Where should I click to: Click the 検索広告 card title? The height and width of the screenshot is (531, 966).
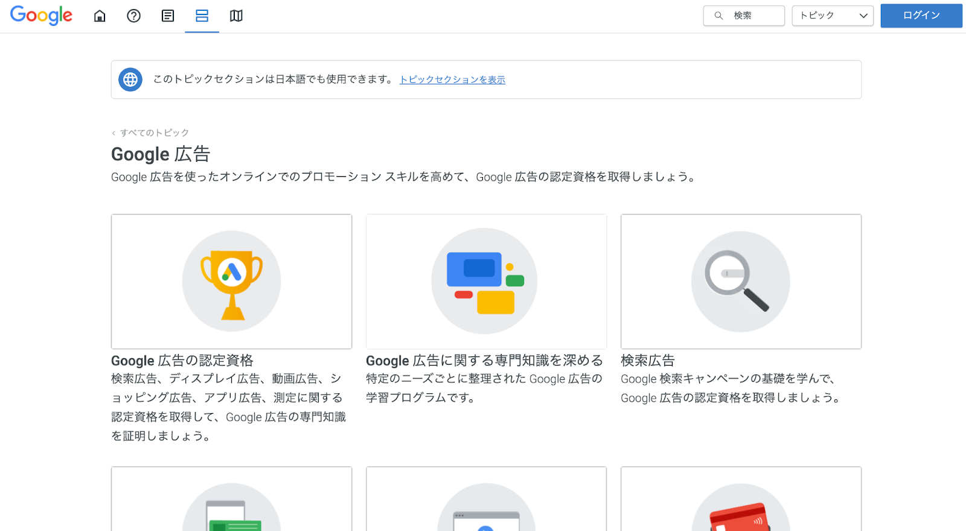(x=648, y=361)
